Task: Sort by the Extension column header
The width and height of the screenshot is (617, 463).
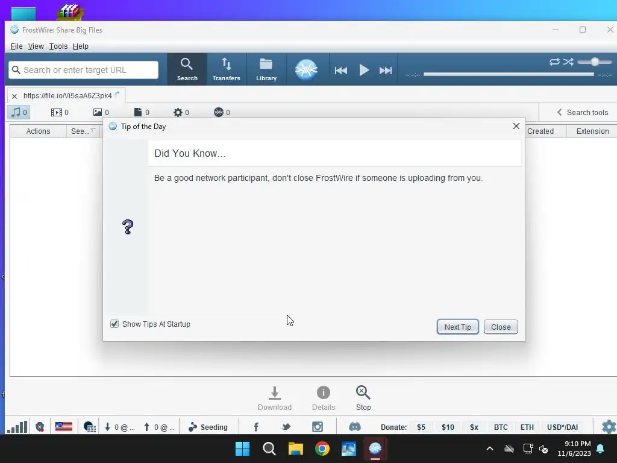Action: tap(592, 131)
